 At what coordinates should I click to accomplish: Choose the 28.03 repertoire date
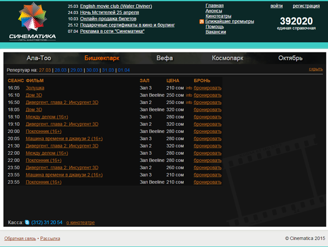61,70
